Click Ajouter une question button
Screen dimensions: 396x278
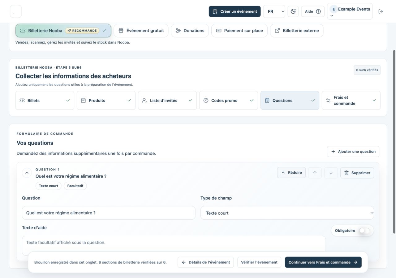pyautogui.click(x=353, y=151)
